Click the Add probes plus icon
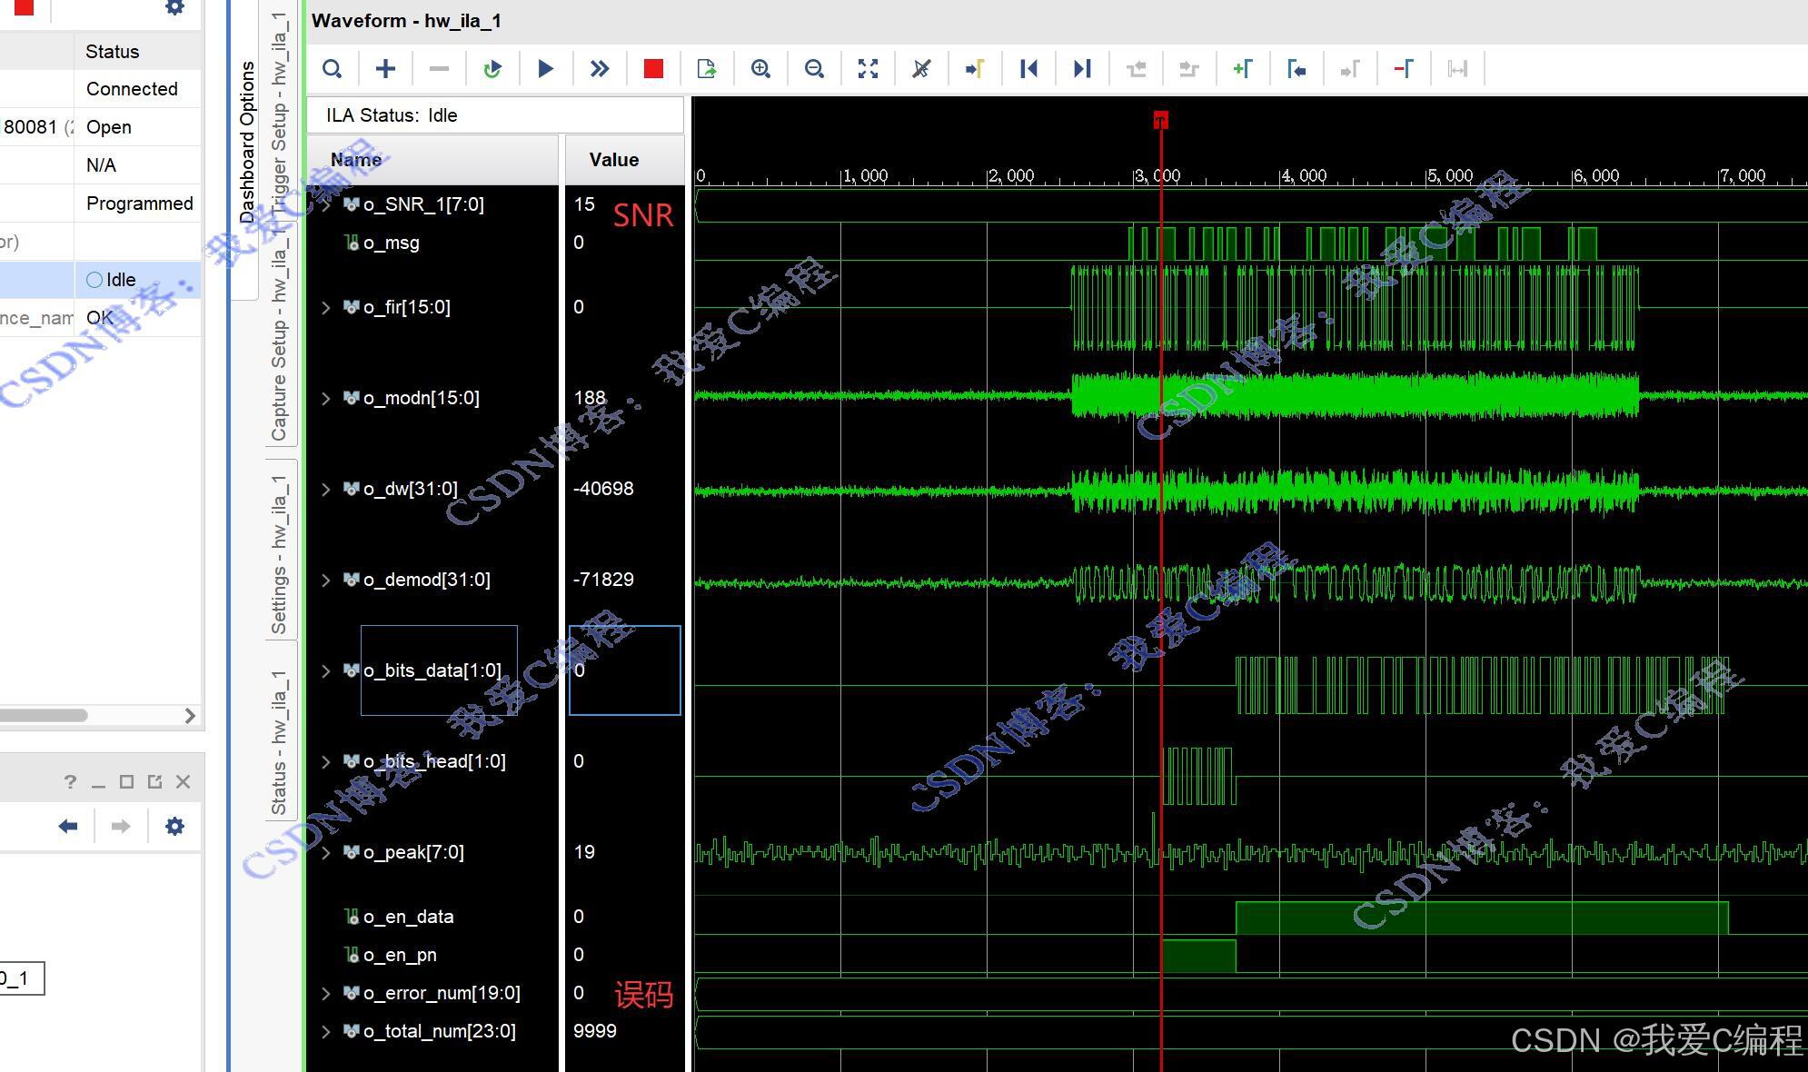This screenshot has height=1072, width=1808. tap(385, 69)
